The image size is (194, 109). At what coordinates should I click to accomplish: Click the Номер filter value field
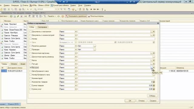click(116, 39)
